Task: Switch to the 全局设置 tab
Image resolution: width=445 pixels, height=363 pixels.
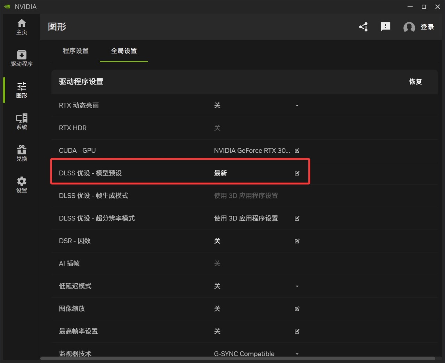Action: 124,51
